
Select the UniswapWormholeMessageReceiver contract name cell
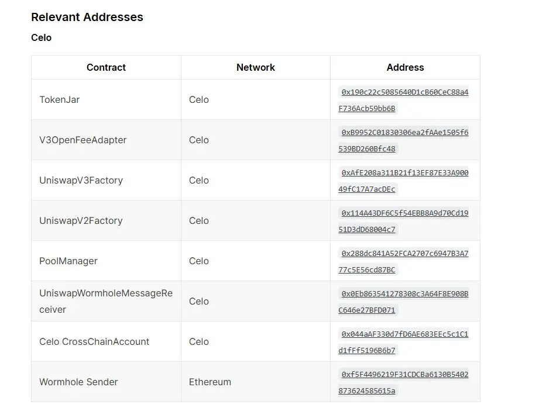click(x=106, y=301)
